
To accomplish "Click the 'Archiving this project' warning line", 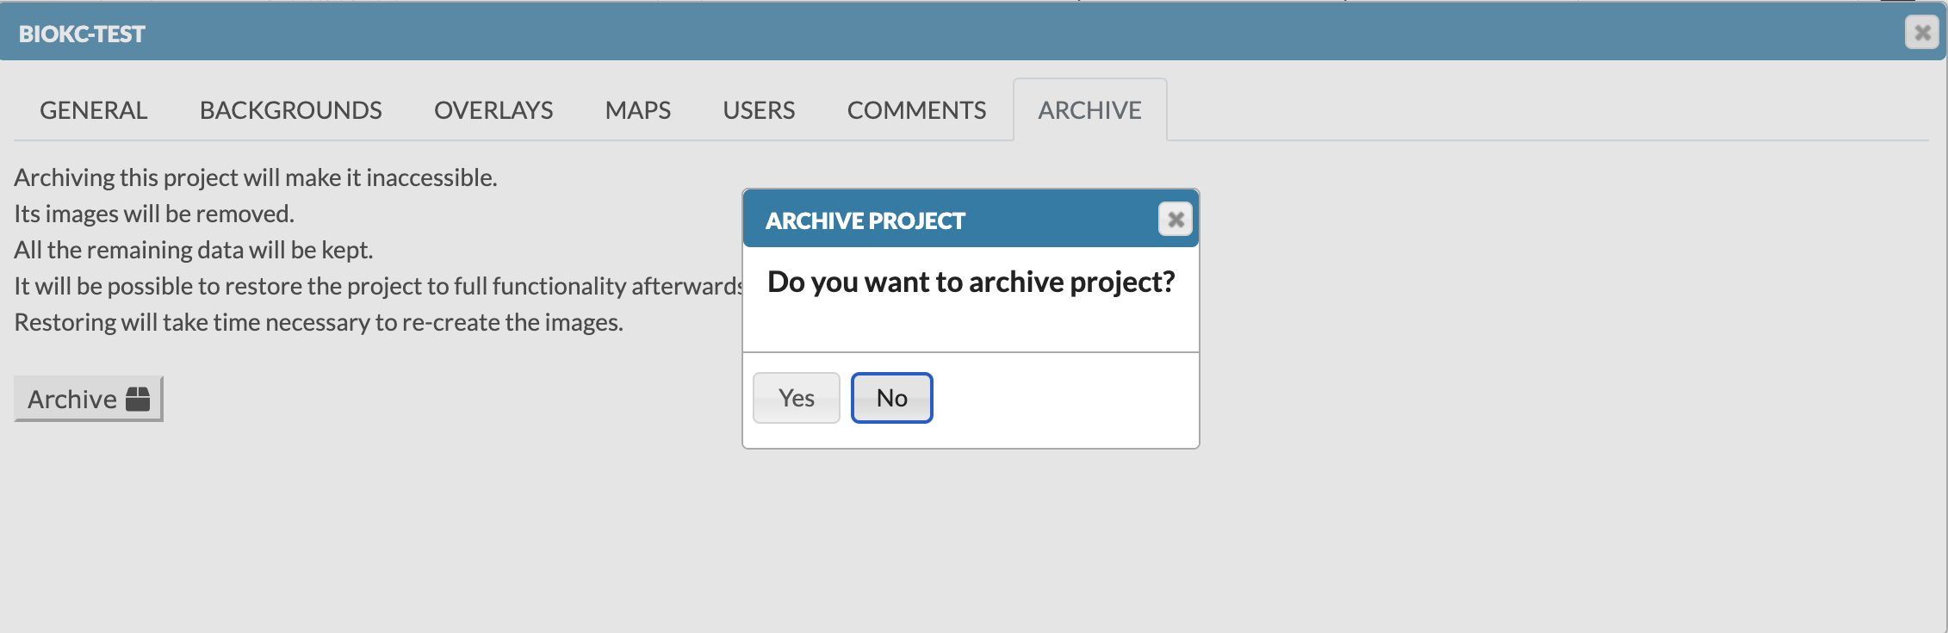I will (x=256, y=177).
